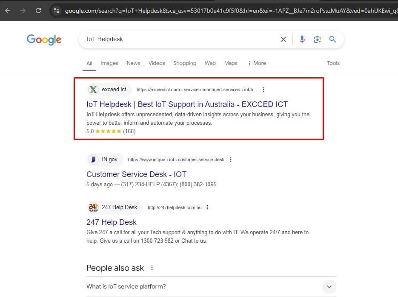Click the IoT Helpdesk offers unprecedented snippet text
The width and height of the screenshot is (398, 297).
click(x=198, y=119)
